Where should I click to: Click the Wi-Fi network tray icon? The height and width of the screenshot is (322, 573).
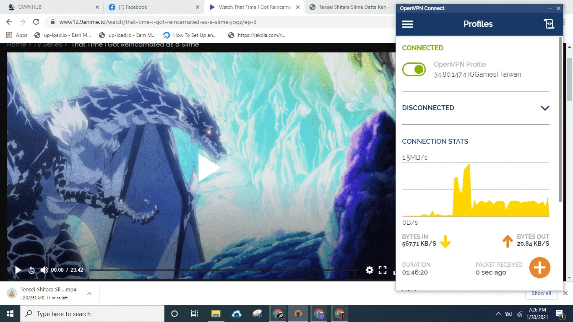point(519,314)
